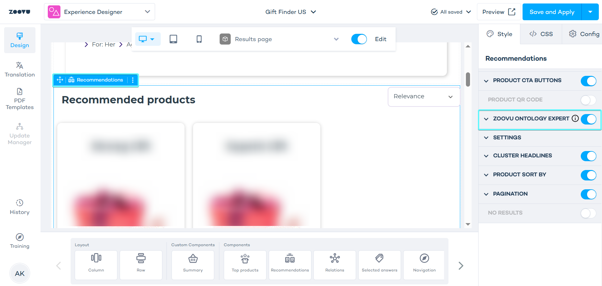Click the canvas scrollbar down arrow
The image size is (602, 286).
tap(468, 224)
